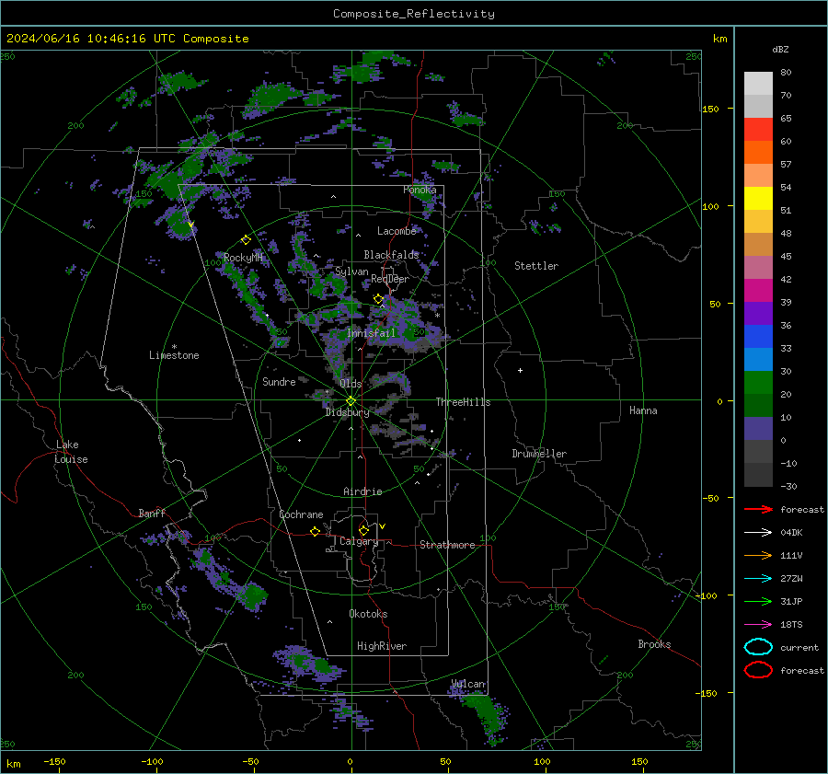The height and width of the screenshot is (774, 828).
Task: Click the yellow diamond marker below Cochrane
Action: [x=315, y=531]
